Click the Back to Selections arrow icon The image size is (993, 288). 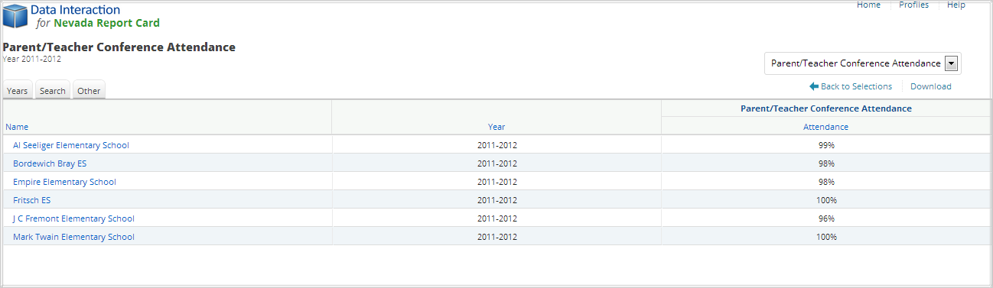[x=814, y=86]
